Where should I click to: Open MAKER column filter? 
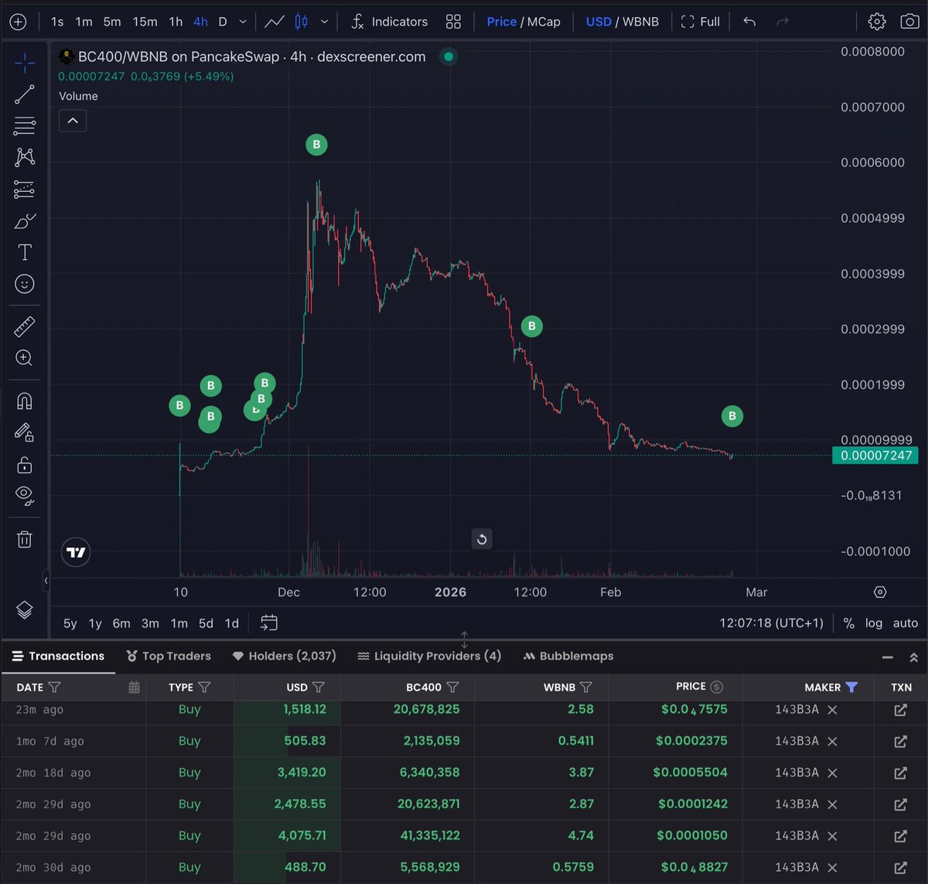851,687
